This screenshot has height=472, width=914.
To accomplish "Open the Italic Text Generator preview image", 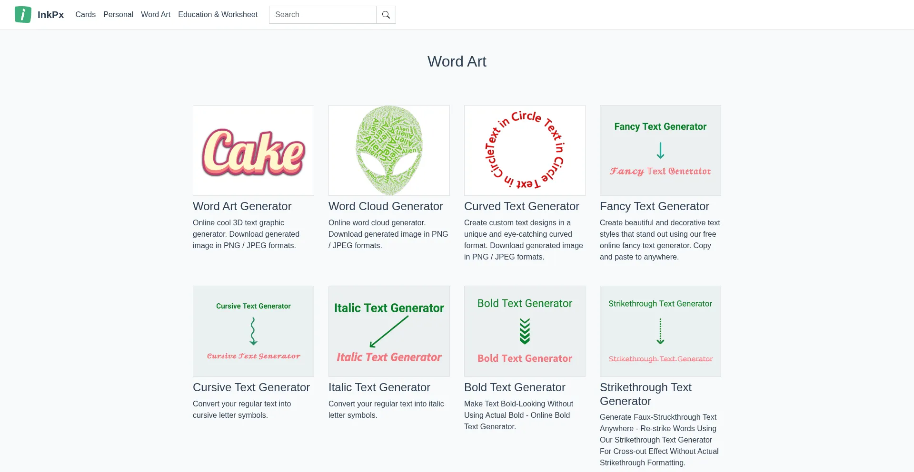I will (x=389, y=331).
